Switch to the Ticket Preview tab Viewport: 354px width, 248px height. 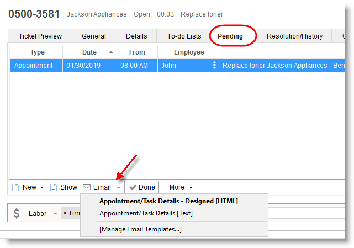(x=40, y=36)
